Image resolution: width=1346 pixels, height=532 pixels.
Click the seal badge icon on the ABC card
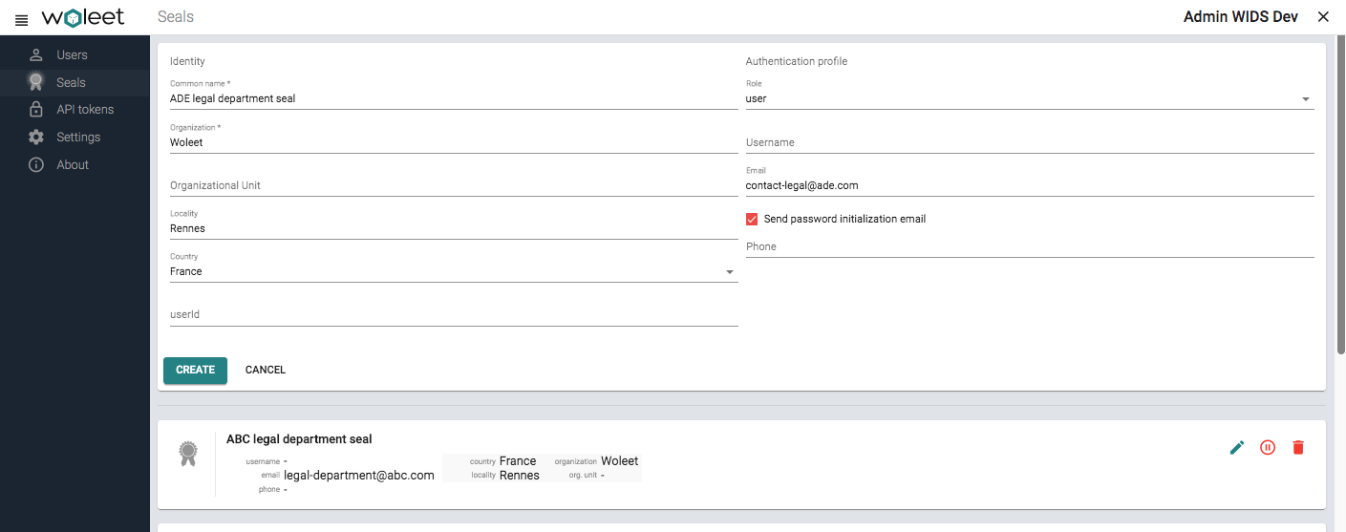tap(188, 454)
